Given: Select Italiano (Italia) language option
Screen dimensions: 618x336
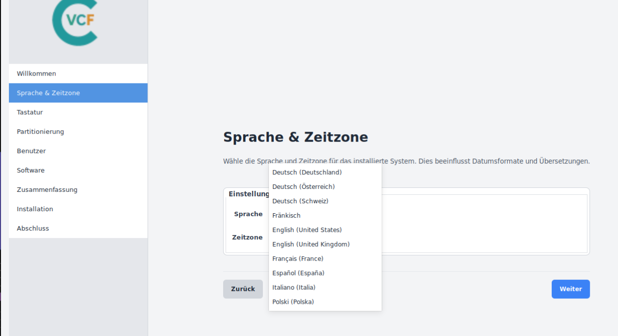Looking at the screenshot, I should point(294,288).
